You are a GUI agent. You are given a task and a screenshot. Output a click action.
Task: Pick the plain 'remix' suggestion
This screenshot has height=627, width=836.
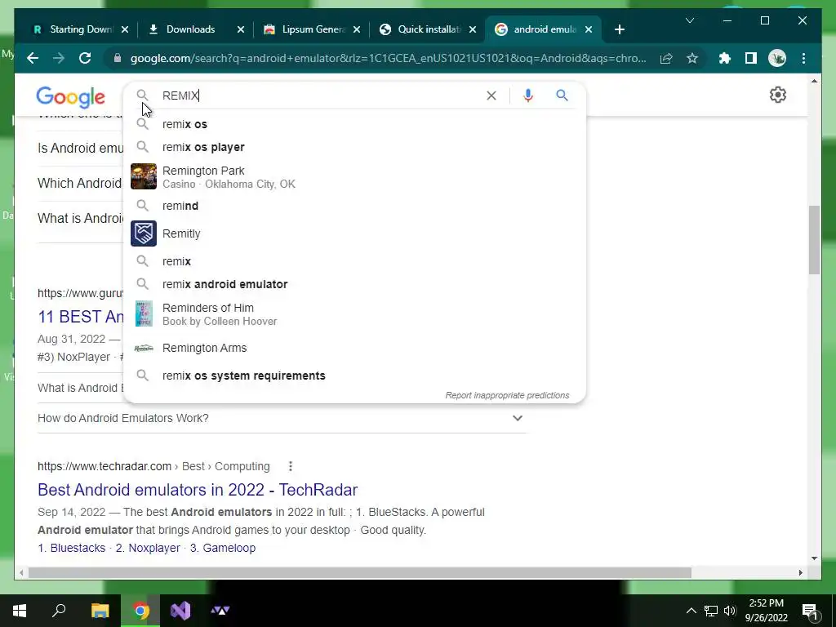tap(354, 261)
